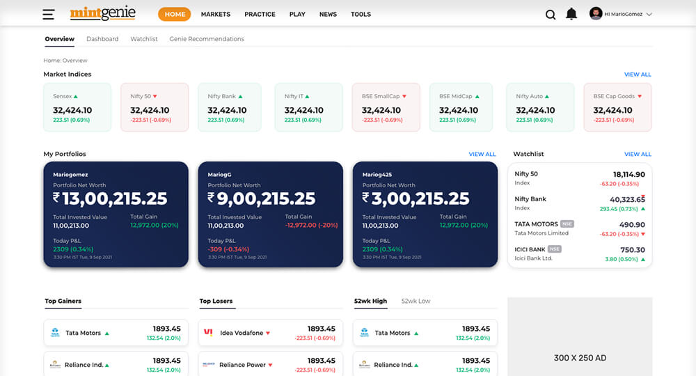Screen dimensions: 696x376
Task: Select the 52wk High tab
Action: pos(370,301)
